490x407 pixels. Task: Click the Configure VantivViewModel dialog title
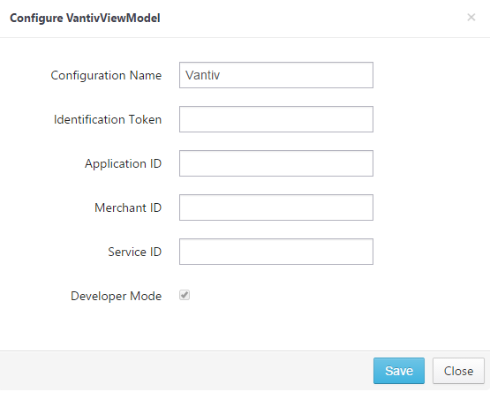coord(85,19)
